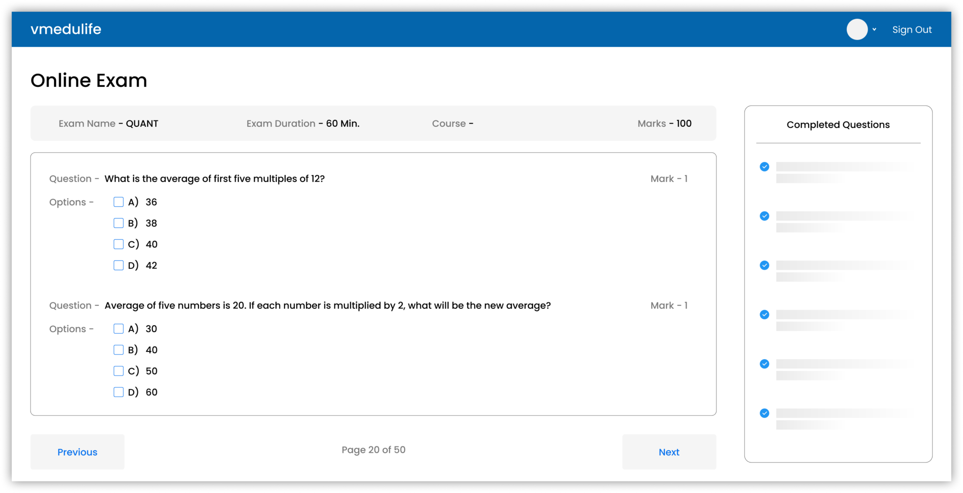Click first completed question checkmark icon
Image resolution: width=963 pixels, height=493 pixels.
(x=765, y=167)
